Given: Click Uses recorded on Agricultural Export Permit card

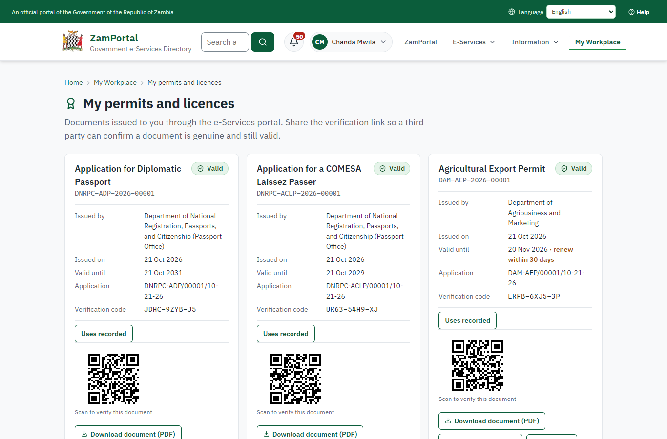Looking at the screenshot, I should (467, 320).
